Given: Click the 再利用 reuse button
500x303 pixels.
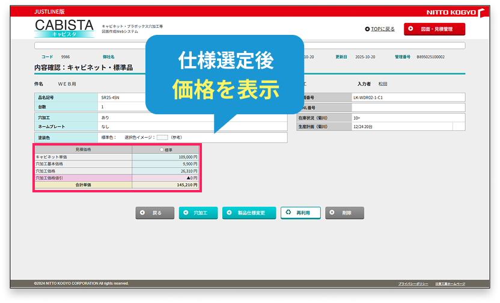Looking at the screenshot, I should pyautogui.click(x=300, y=213).
